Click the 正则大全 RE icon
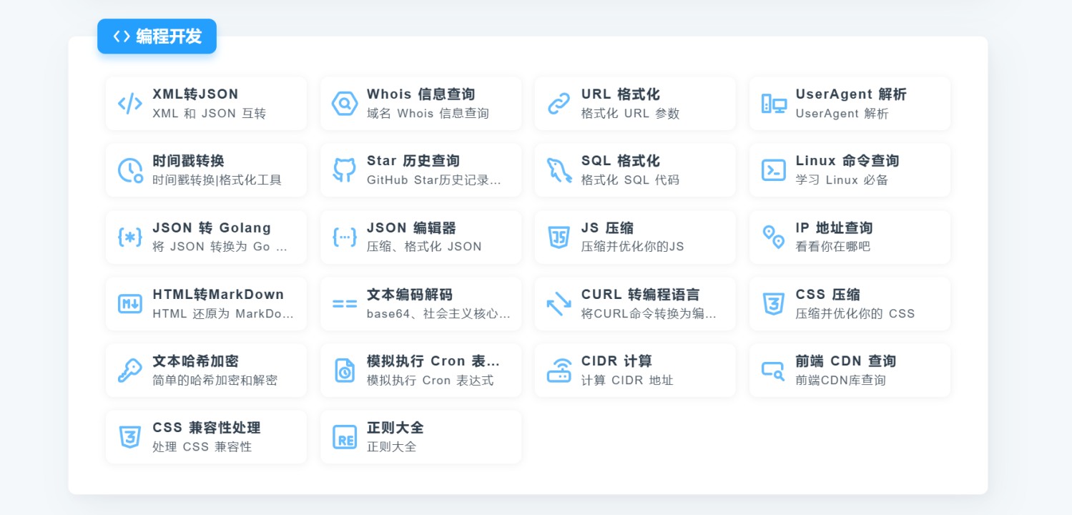 point(345,437)
